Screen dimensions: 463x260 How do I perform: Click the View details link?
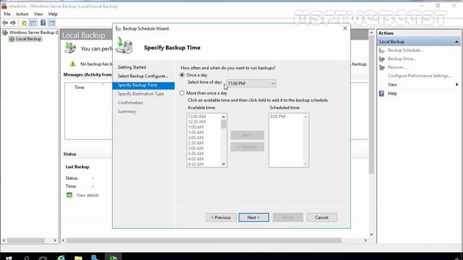click(x=88, y=195)
